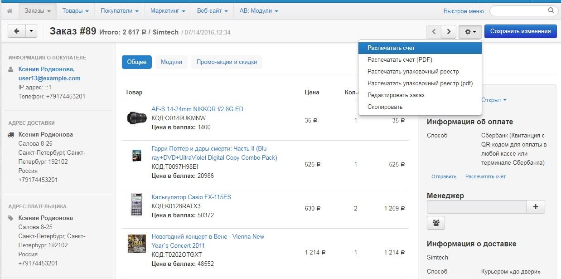This screenshot has height=279, width=561.
Task: Click Сохранить изменения button
Action: click(x=520, y=31)
